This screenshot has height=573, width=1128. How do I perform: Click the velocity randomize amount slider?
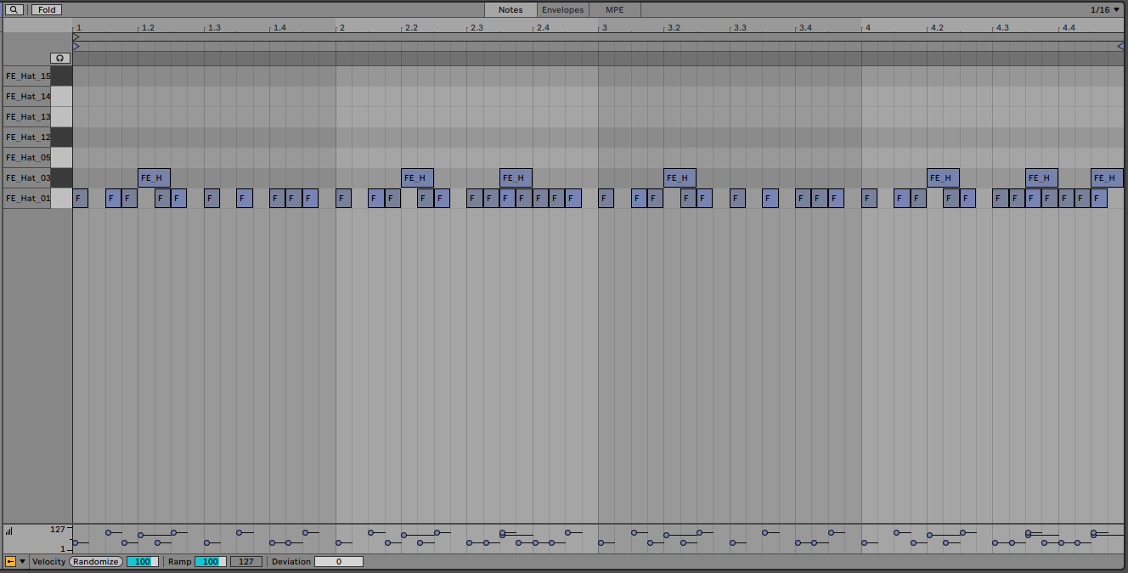coord(142,561)
